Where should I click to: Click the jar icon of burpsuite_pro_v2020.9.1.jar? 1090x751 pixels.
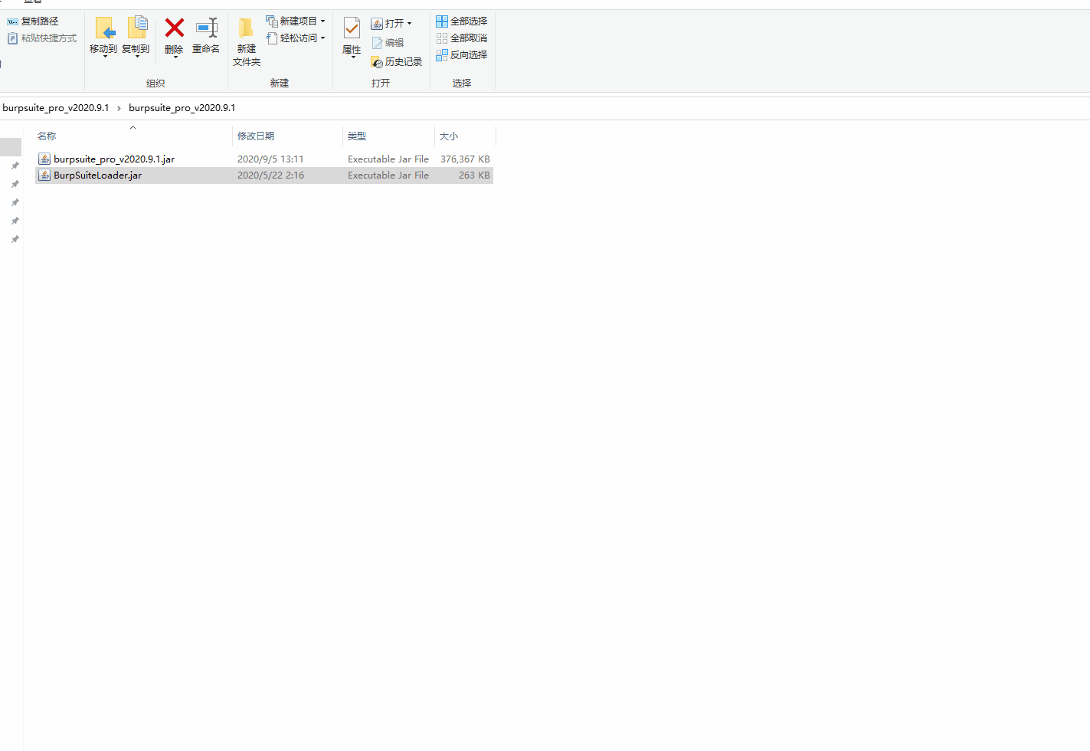click(44, 159)
